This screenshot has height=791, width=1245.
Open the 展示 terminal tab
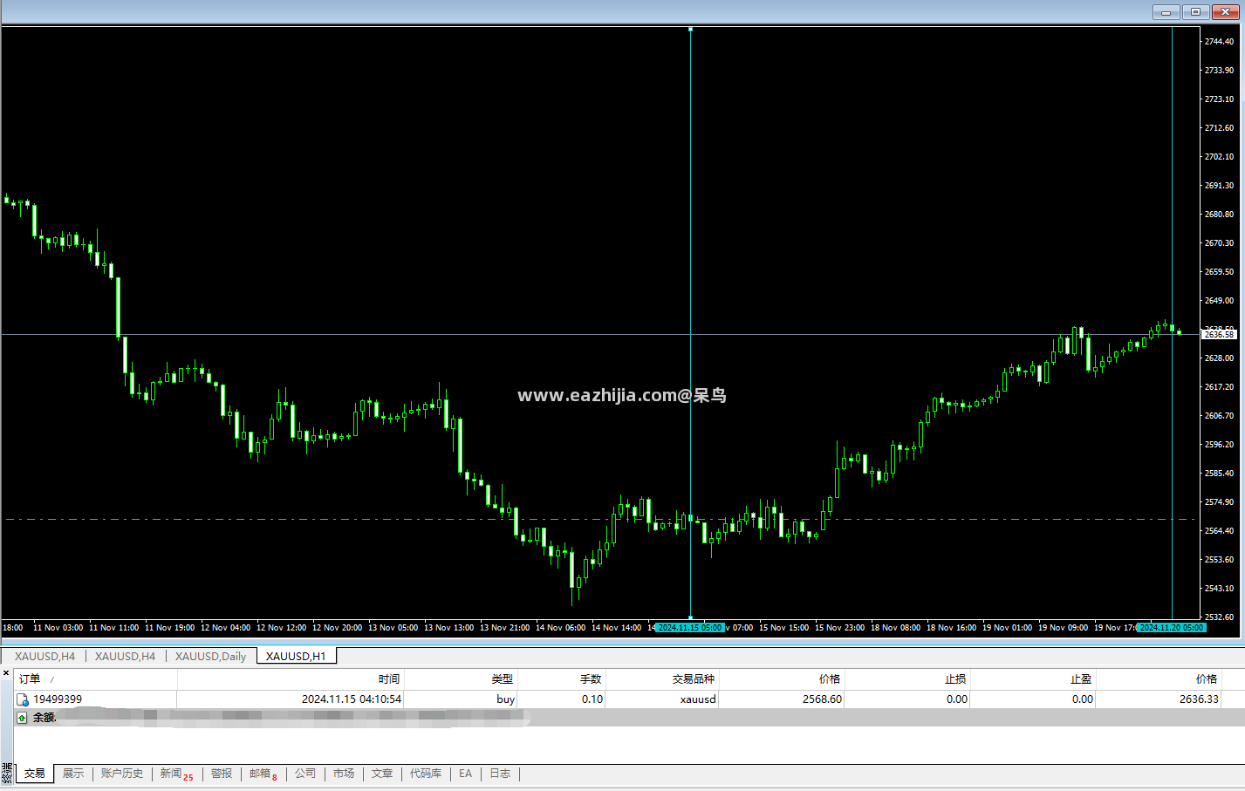coord(73,774)
